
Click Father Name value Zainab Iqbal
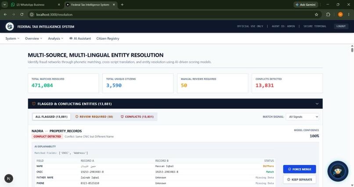click(90, 177)
